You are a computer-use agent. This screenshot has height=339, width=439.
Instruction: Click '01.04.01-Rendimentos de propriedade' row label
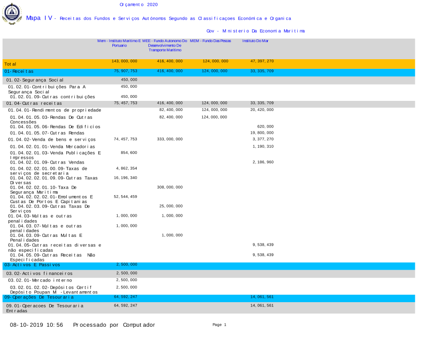[54, 110]
